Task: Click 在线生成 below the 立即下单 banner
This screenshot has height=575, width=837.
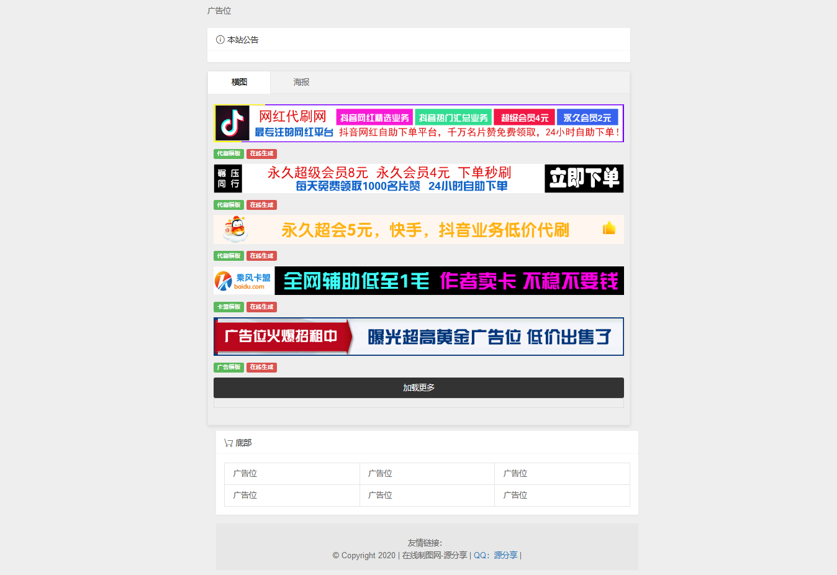Action: click(x=261, y=205)
